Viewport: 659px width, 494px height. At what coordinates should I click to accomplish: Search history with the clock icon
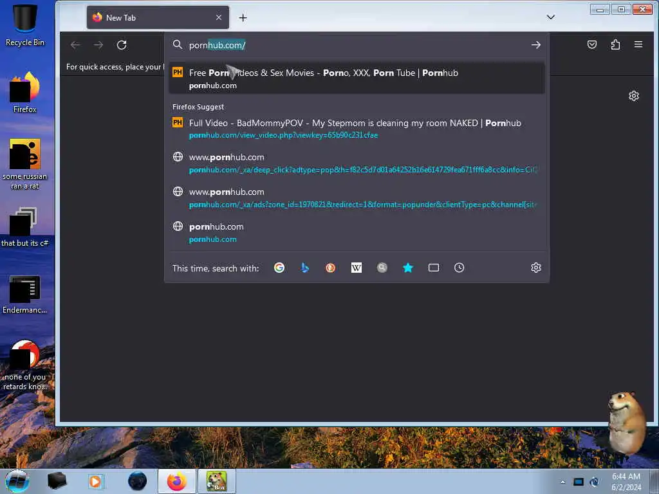pos(459,268)
